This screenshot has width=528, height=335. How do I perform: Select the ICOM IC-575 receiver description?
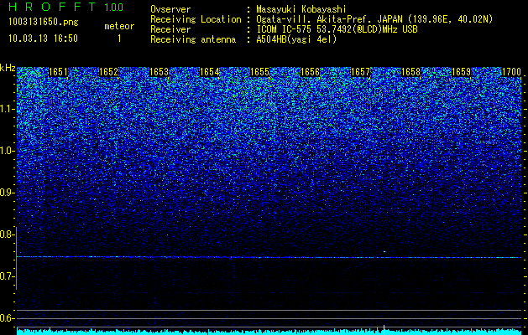pyautogui.click(x=337, y=29)
